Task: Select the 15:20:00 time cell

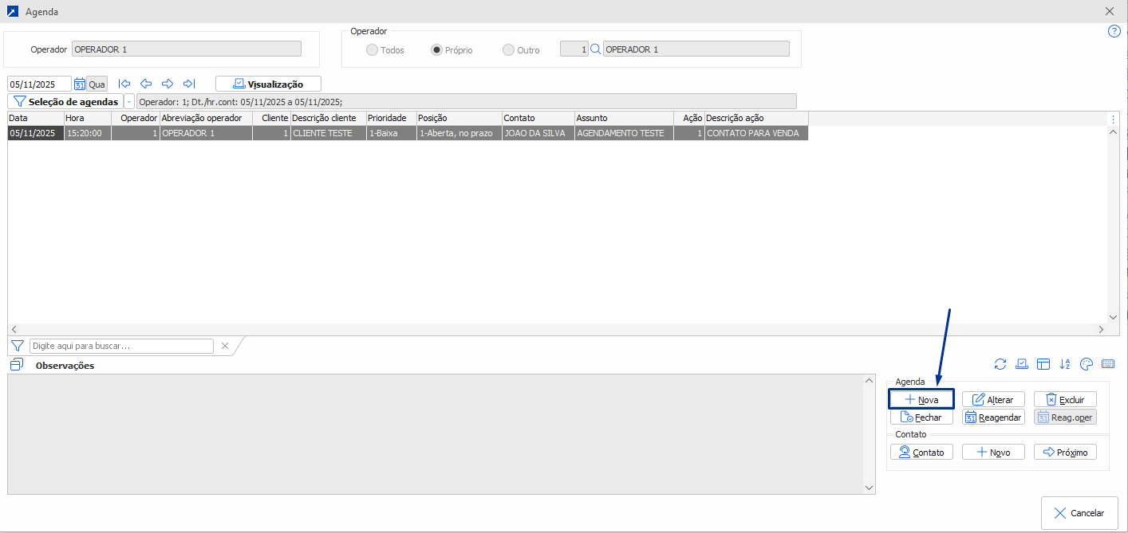Action: 88,134
